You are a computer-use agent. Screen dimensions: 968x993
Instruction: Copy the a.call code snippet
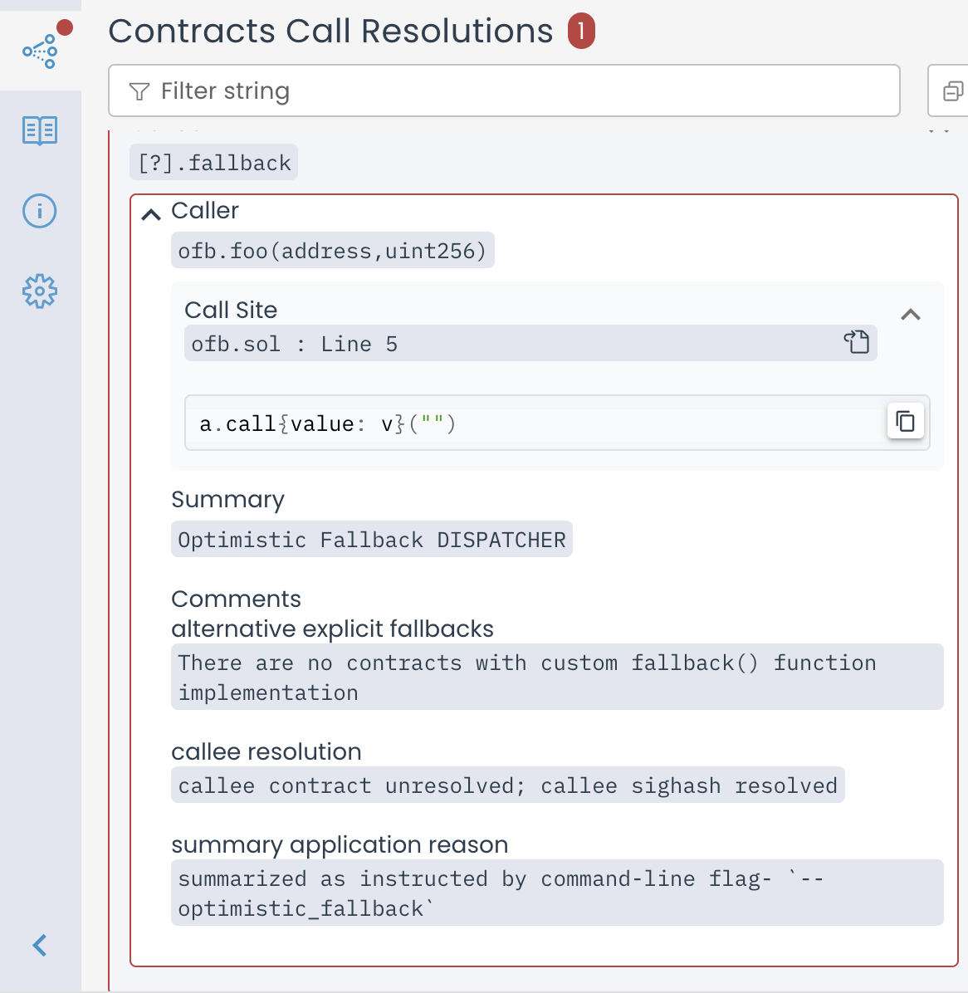[x=905, y=422]
